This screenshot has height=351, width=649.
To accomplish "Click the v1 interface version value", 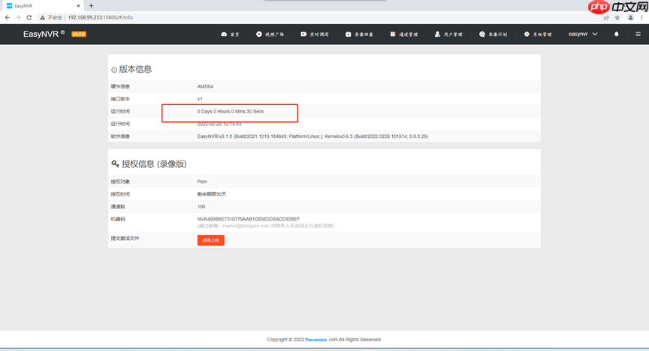I will (200, 99).
